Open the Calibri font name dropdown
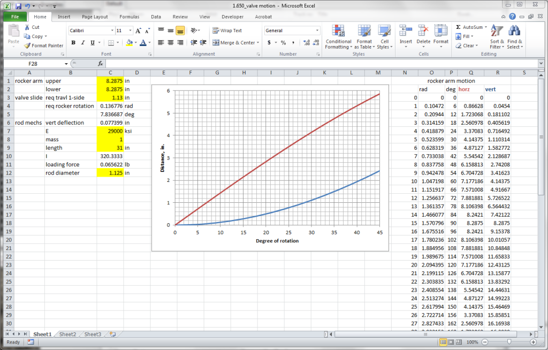Image resolution: width=548 pixels, height=350 pixels. tap(112, 31)
